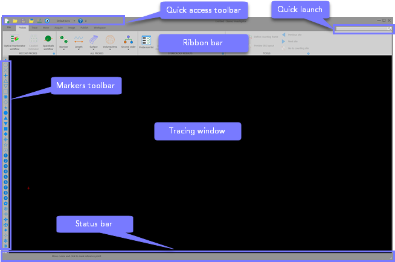Open the Probe run list
Viewport: 395px width, 262px height.
point(146,42)
